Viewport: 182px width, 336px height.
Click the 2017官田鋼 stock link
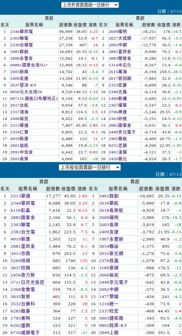[120, 78]
